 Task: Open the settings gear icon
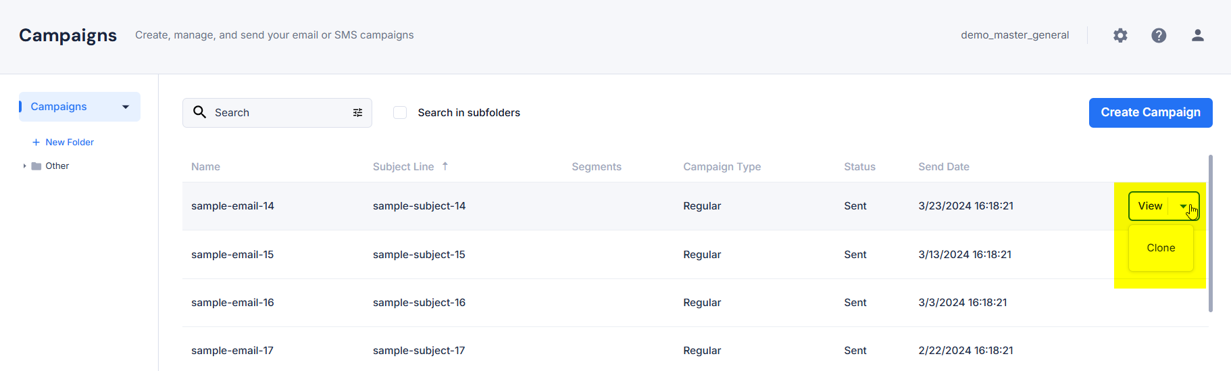tap(1120, 35)
